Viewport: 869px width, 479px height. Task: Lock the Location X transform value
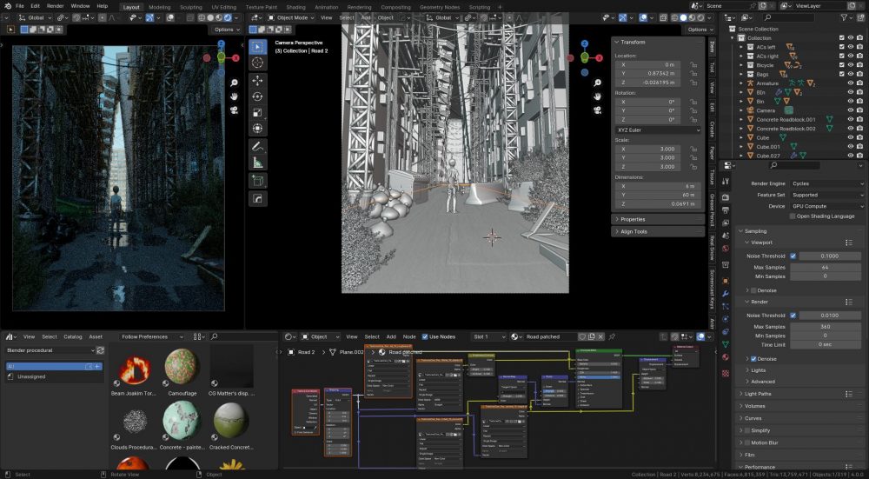[693, 65]
